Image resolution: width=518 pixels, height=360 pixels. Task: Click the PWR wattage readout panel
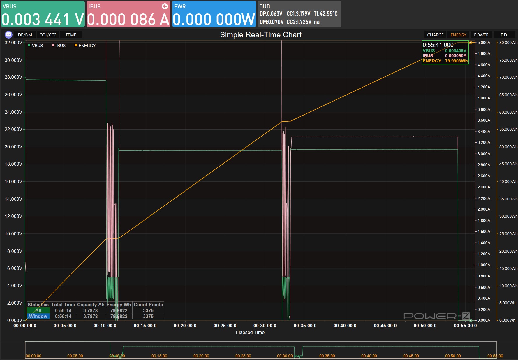(214, 14)
